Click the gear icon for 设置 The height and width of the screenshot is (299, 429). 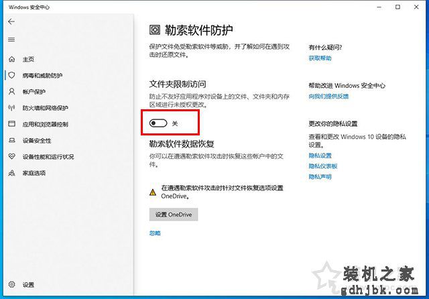12,284
